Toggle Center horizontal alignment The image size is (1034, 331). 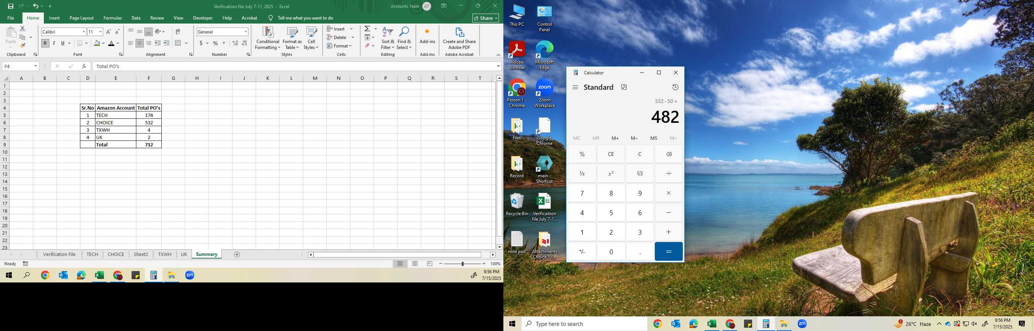pos(139,43)
